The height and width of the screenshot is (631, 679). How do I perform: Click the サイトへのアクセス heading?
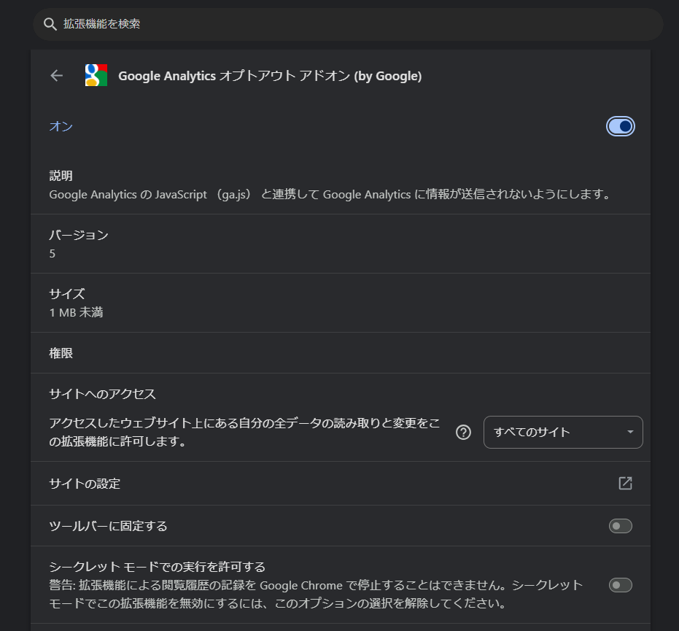103,394
